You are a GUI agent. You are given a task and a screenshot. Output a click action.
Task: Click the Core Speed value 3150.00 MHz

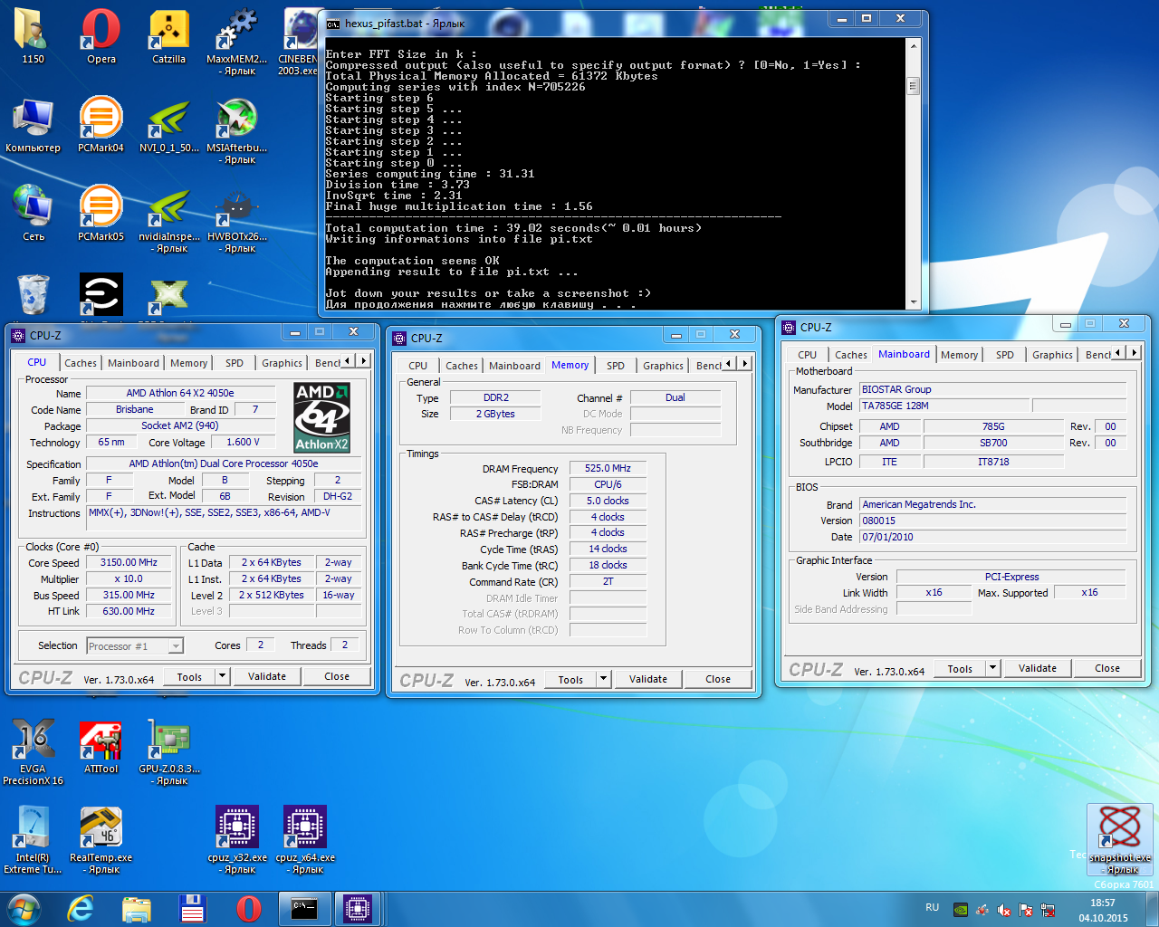point(129,562)
